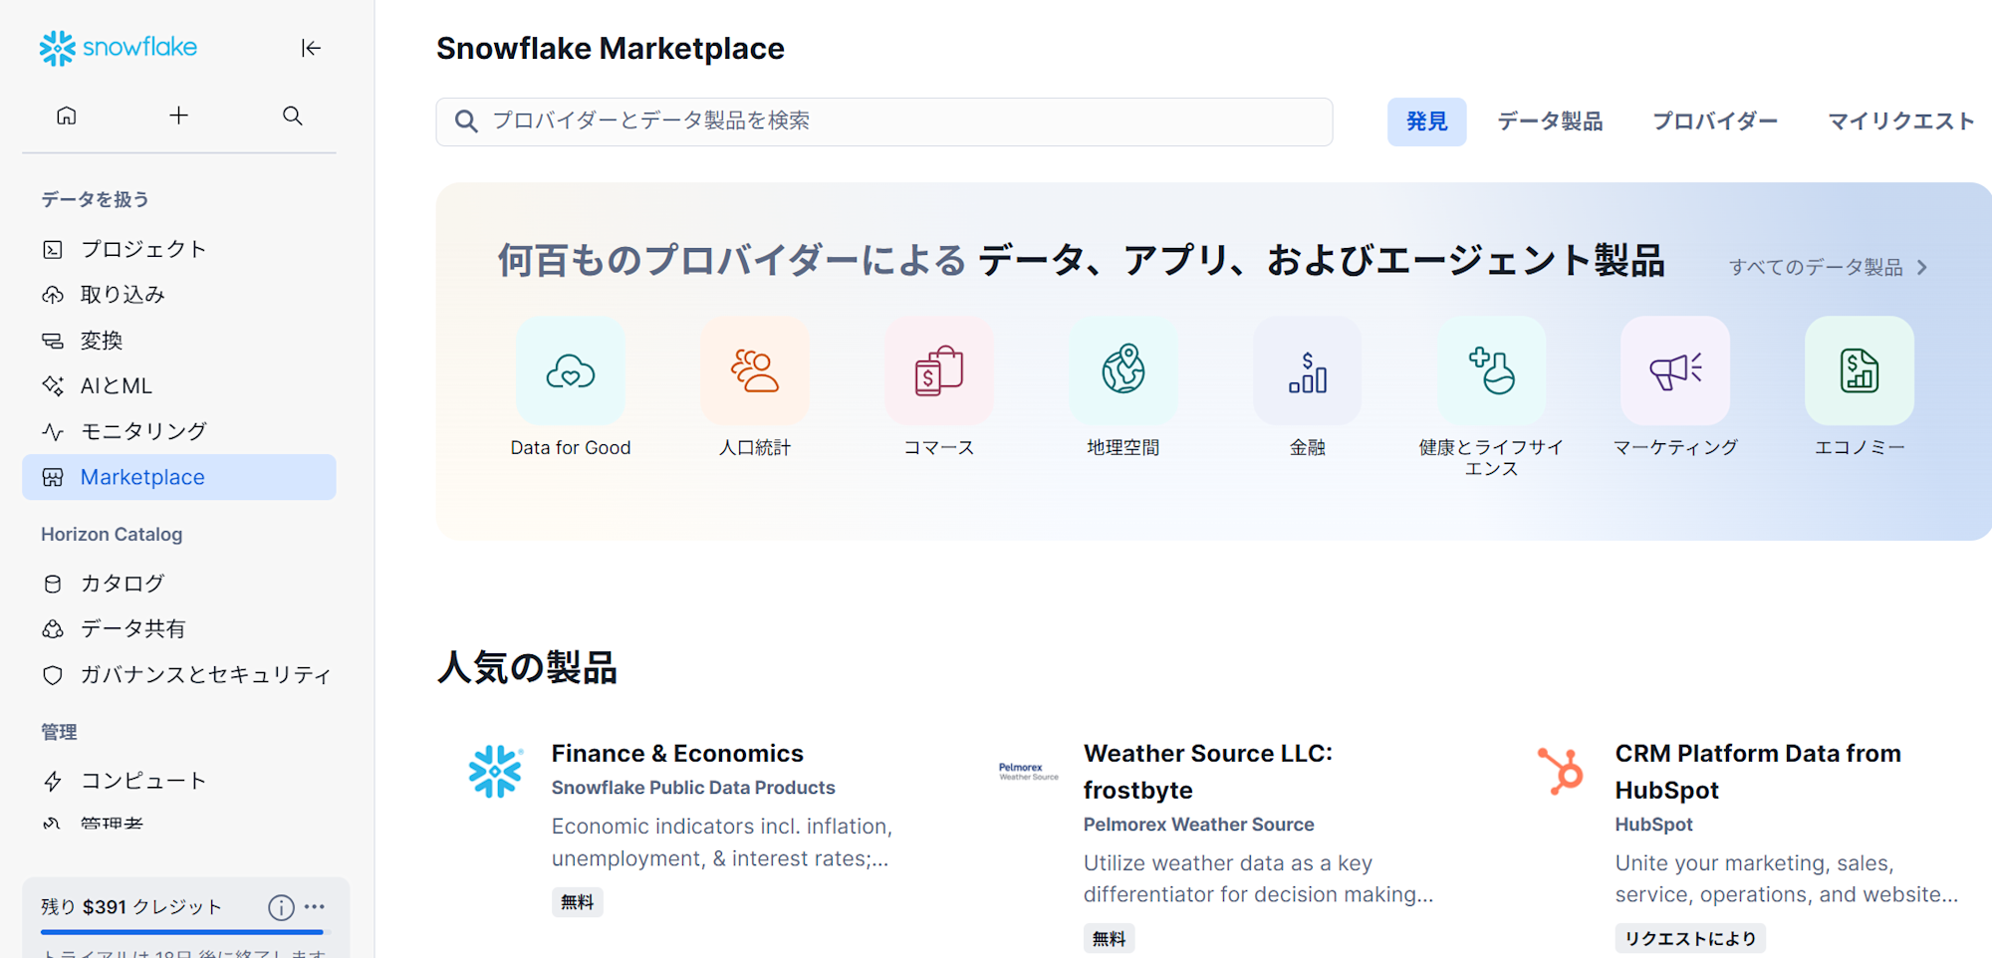The height and width of the screenshot is (958, 1992).
Task: Open CRM Platform Data from HubSpot
Action: (x=1758, y=772)
